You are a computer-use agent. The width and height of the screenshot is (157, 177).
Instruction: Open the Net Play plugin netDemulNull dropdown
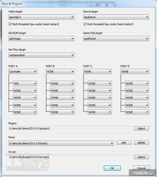pos(41,55)
